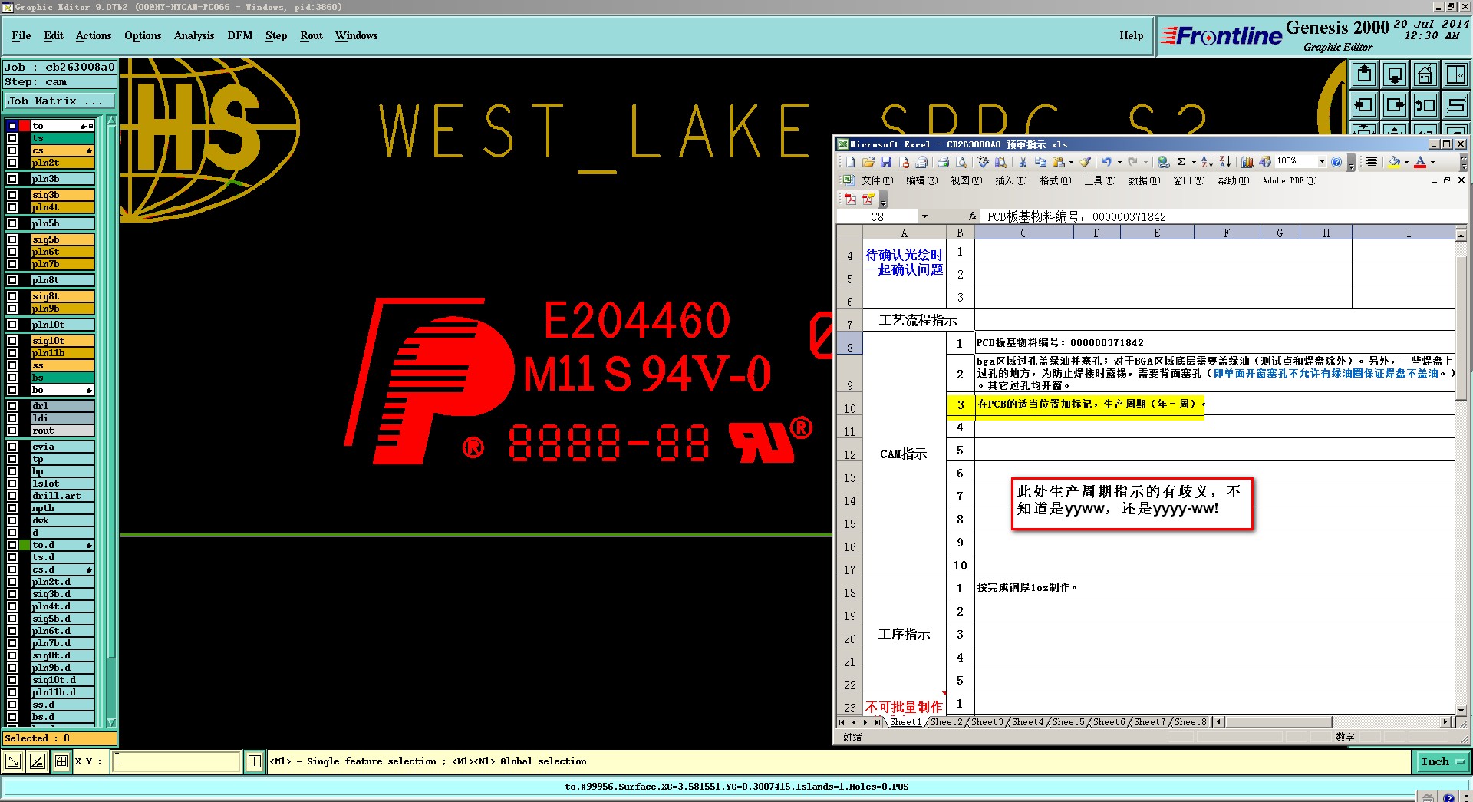Click the Job Matrix button
The width and height of the screenshot is (1473, 802).
[59, 101]
